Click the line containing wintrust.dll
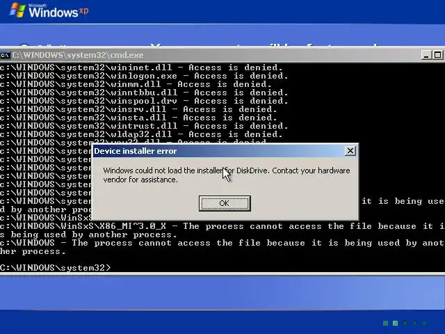The image size is (445, 334). (x=144, y=126)
